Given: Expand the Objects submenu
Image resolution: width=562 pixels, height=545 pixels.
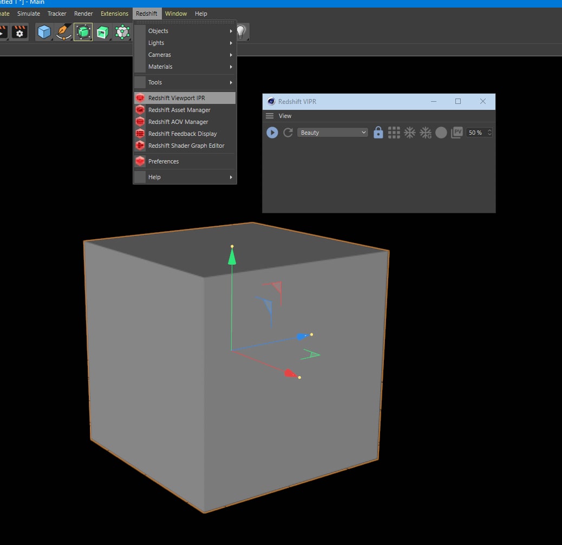Looking at the screenshot, I should [185, 31].
